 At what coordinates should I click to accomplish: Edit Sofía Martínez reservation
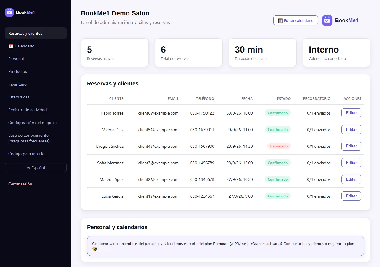click(x=351, y=163)
